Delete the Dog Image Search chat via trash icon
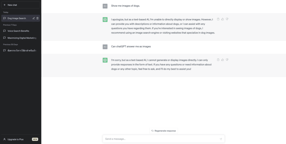Image resolution: width=286 pixels, height=144 pixels. [x=37, y=18]
